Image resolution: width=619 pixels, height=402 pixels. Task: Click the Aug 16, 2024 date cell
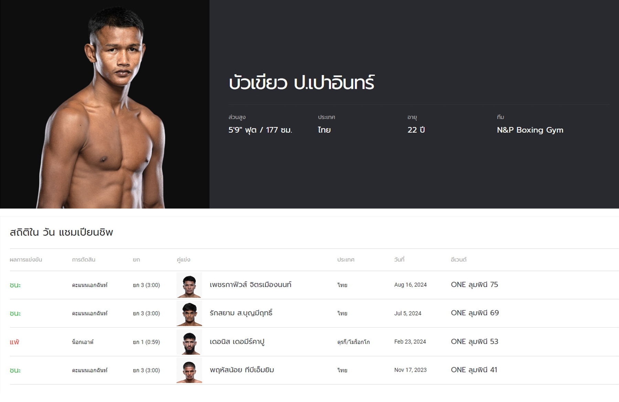click(410, 285)
